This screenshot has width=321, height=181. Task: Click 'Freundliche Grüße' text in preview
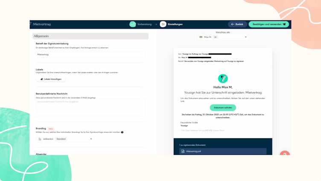click(189, 122)
